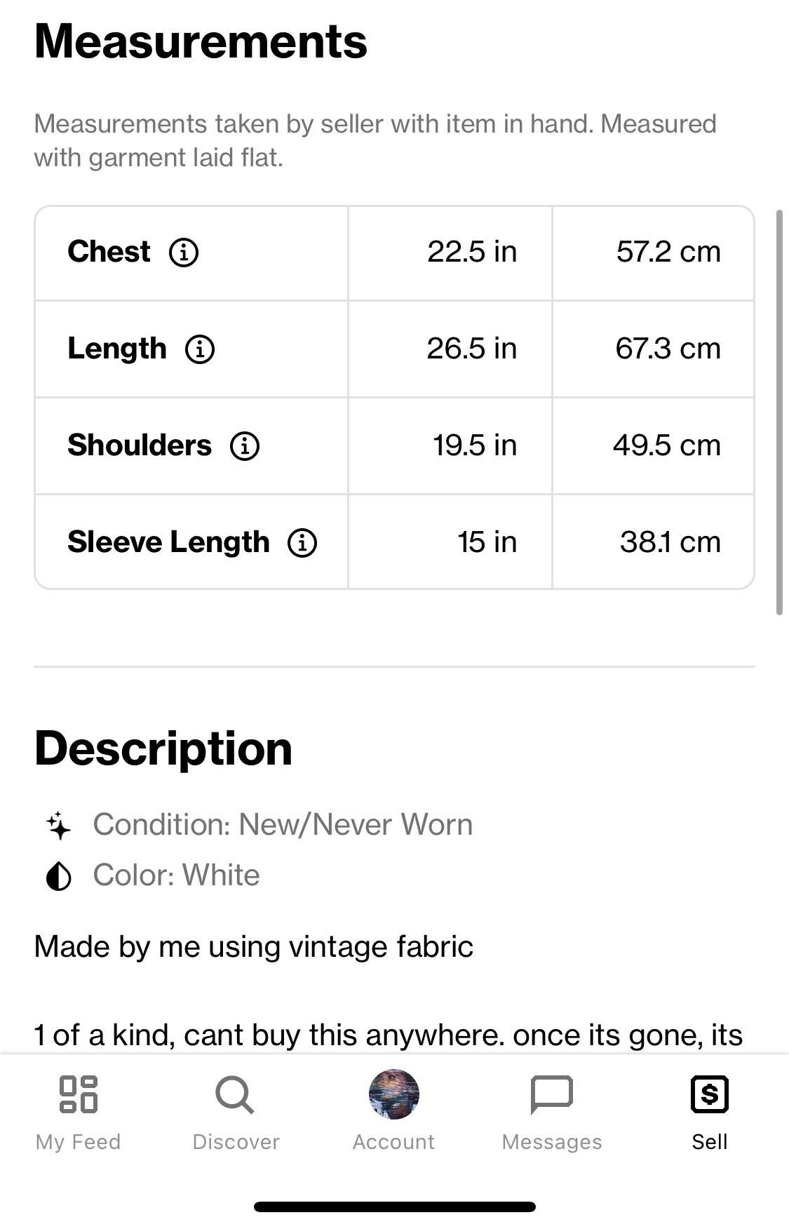Tap the Shoulders 19.5 in value
This screenshot has height=1229, width=789.
475,445
